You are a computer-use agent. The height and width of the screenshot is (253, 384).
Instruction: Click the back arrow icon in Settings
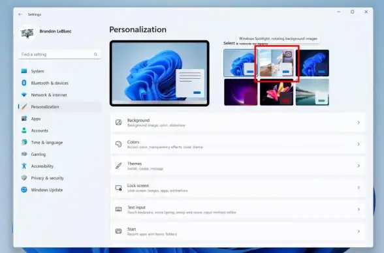click(20, 14)
